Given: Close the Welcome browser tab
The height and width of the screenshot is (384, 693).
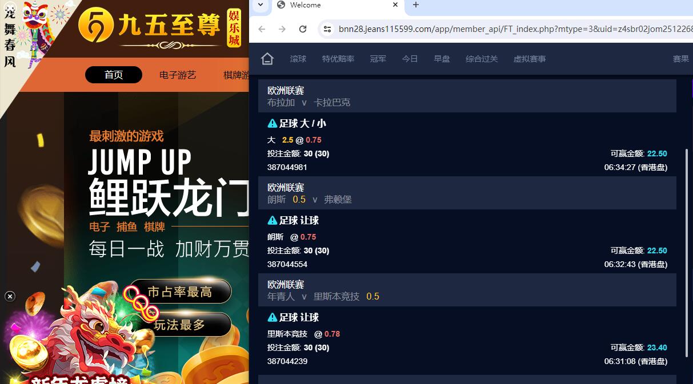Looking at the screenshot, I should pyautogui.click(x=395, y=5).
